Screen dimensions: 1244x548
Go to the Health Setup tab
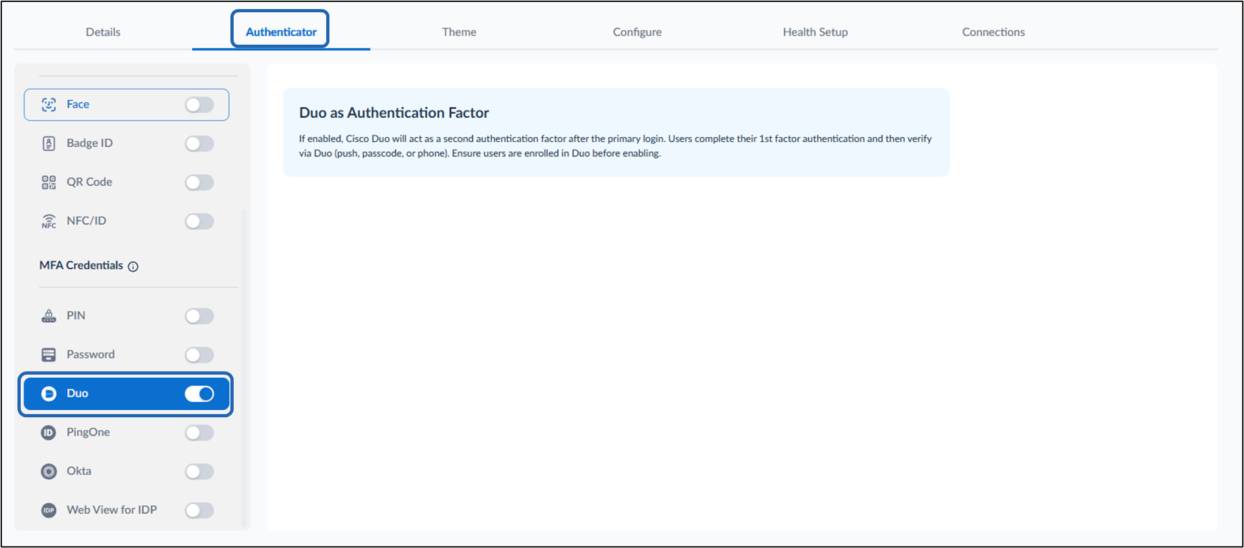point(815,32)
